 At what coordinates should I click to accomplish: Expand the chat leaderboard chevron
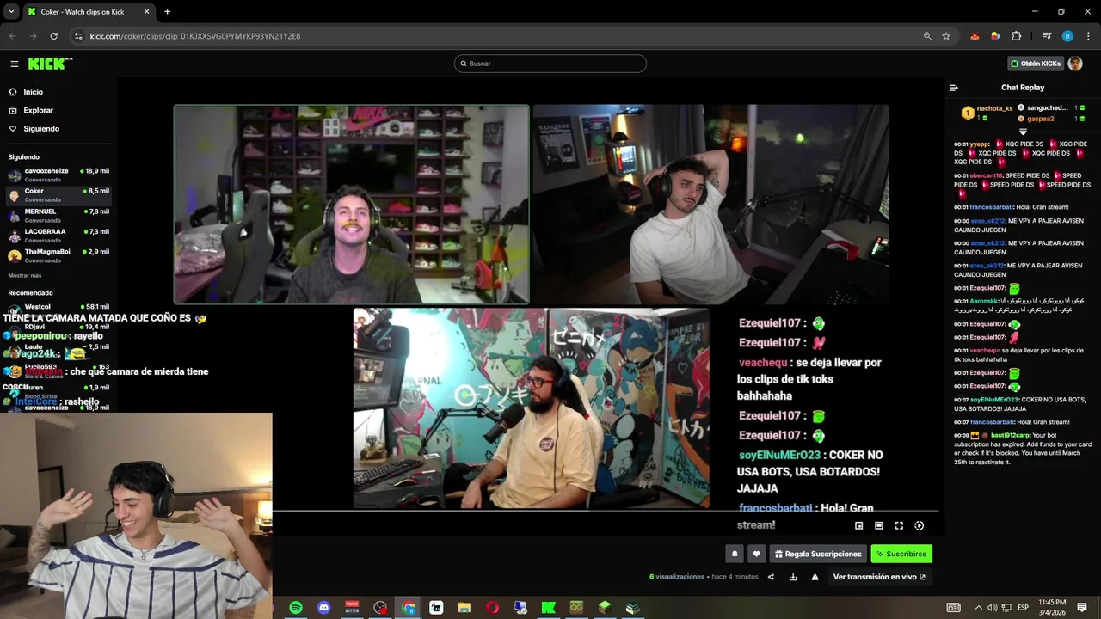[1023, 132]
